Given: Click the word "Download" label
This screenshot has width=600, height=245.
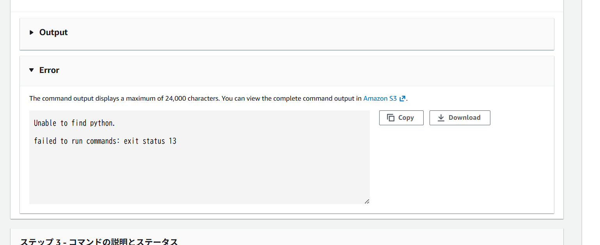Looking at the screenshot, I should pyautogui.click(x=464, y=118).
